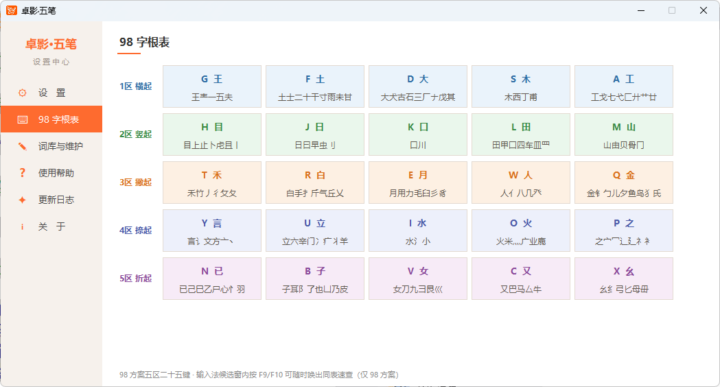Screen dimensions: 720x387
Task: Click the 卓影·五笔 logo text
Action: tap(51, 44)
